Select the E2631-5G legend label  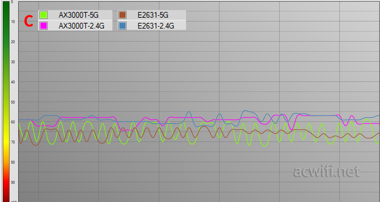(153, 15)
